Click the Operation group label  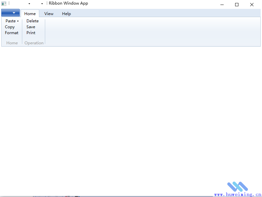click(x=34, y=43)
